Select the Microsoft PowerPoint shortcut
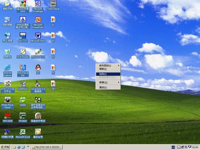This screenshot has width=200, height=150. tap(38, 22)
